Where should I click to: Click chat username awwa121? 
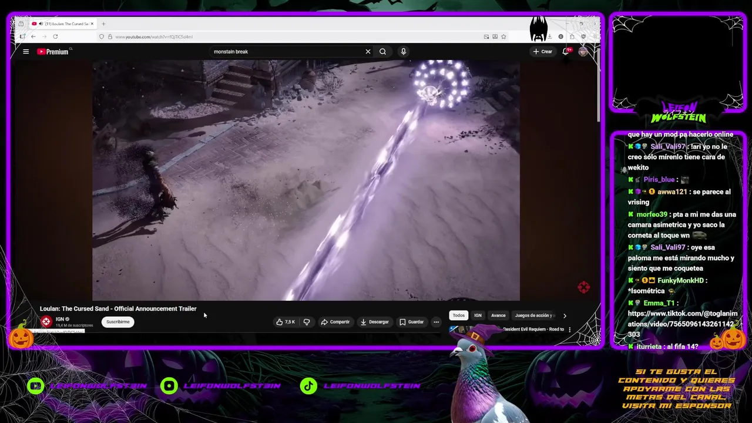(x=672, y=192)
